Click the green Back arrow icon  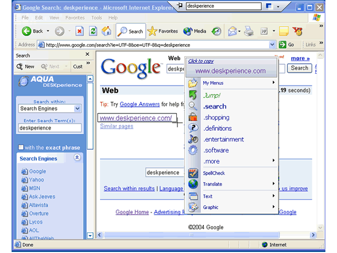[26, 31]
